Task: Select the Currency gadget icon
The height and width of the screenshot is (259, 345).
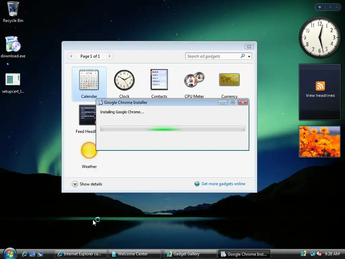Action: [229, 80]
